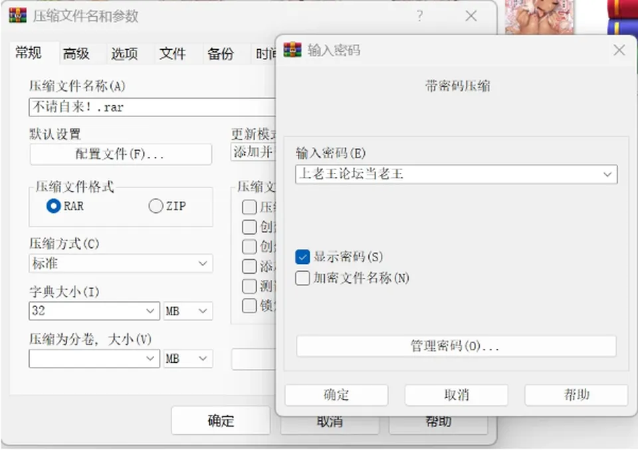
Task: Click the 默认设置 label
Action: click(x=55, y=134)
